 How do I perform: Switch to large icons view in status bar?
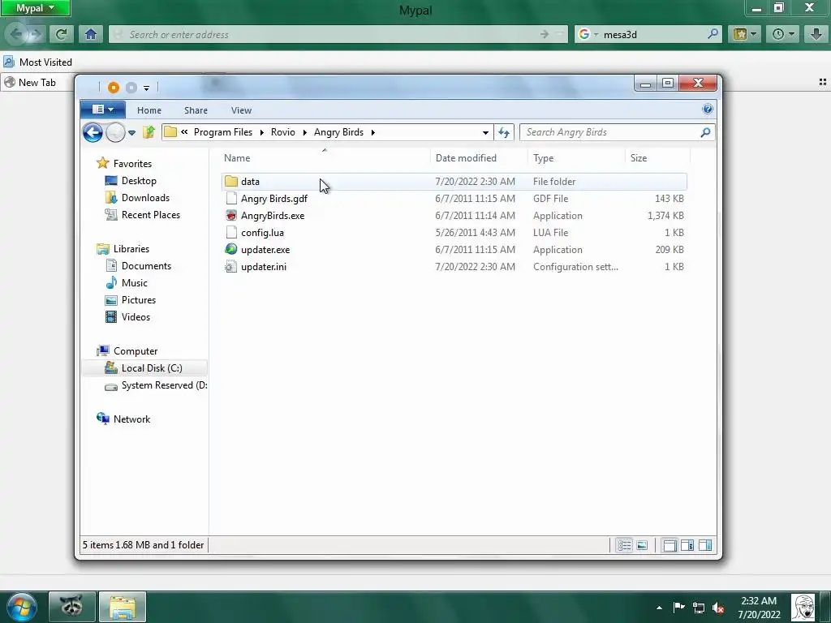click(642, 545)
